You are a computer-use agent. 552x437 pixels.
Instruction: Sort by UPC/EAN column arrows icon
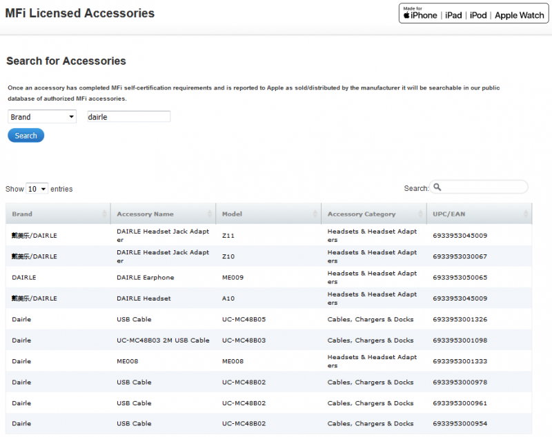[526, 214]
